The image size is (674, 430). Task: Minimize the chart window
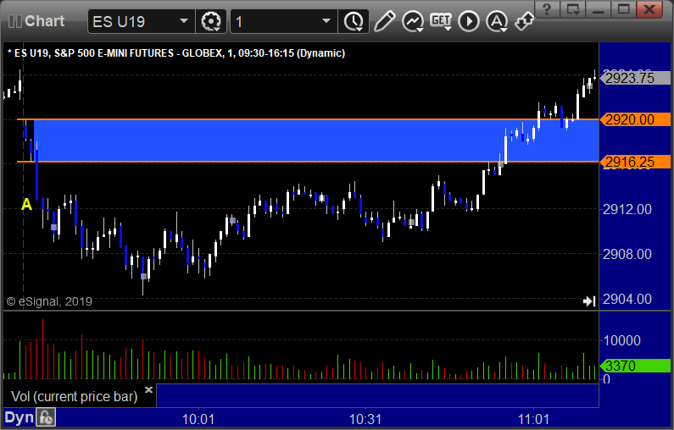coord(599,9)
